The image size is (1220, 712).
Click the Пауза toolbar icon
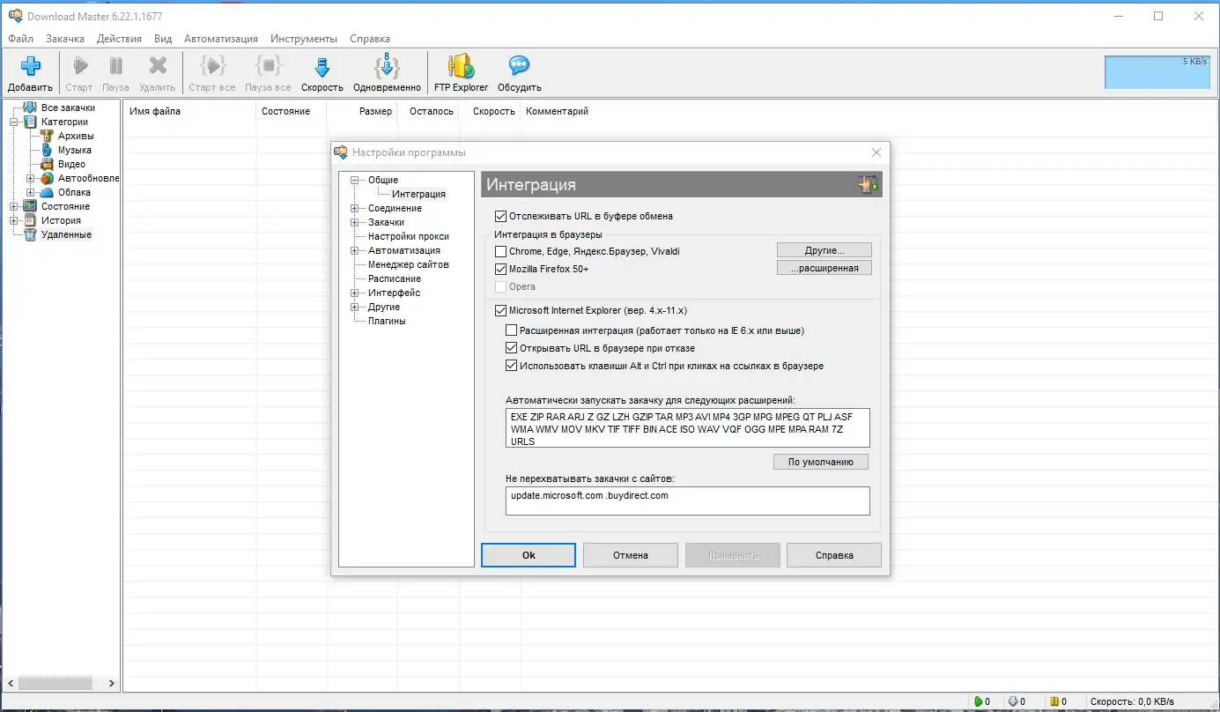115,66
